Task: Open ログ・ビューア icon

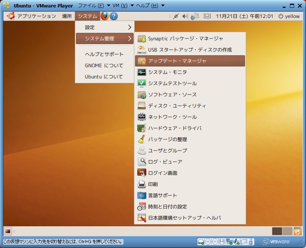Action: tap(142, 162)
